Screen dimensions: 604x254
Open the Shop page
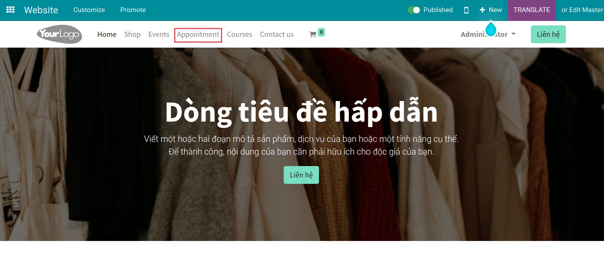[132, 34]
